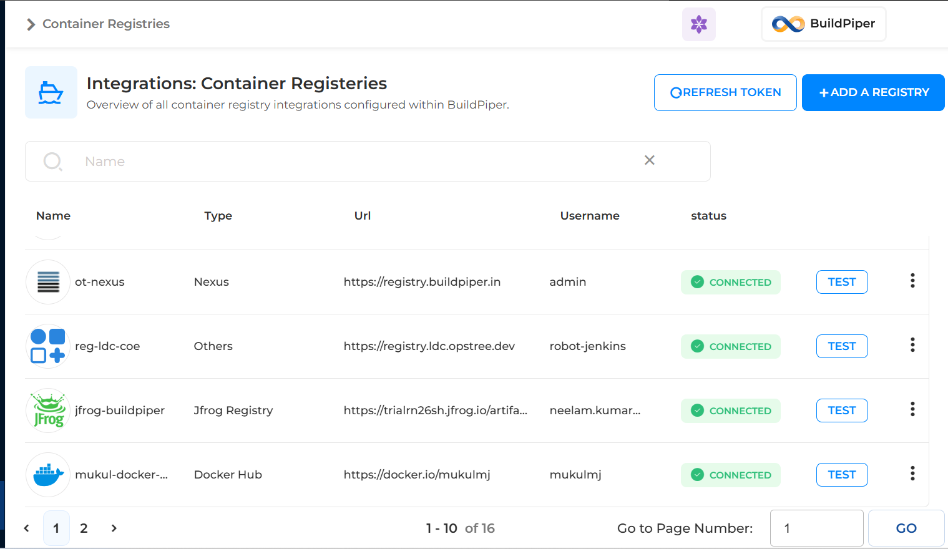Click URL https://docker.io/mukulmj

tap(417, 475)
